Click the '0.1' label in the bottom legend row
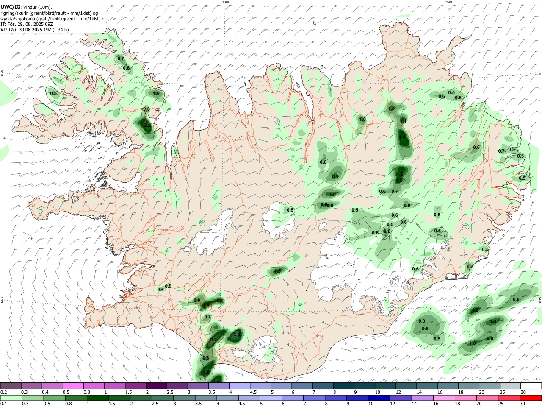Screen dimensions: 542x407 click(4, 404)
